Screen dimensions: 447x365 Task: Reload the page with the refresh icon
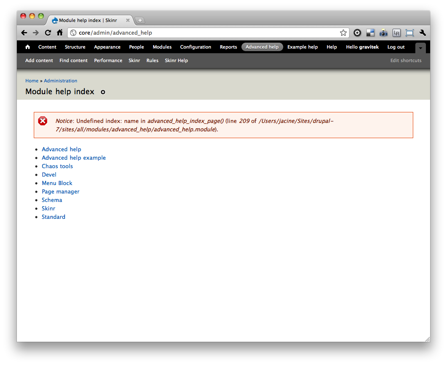click(x=48, y=33)
